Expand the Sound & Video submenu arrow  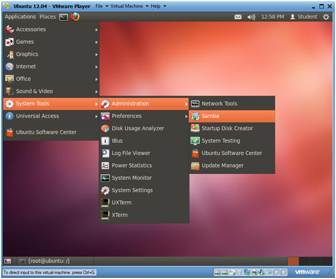coord(96,92)
